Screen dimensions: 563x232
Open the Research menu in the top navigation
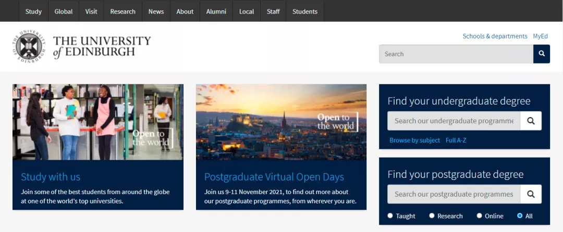point(123,11)
